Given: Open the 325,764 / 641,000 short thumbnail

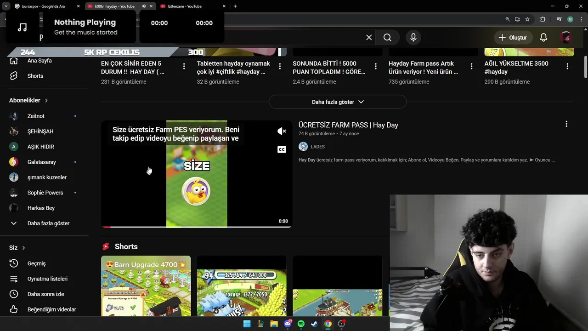Looking at the screenshot, I should (242, 286).
